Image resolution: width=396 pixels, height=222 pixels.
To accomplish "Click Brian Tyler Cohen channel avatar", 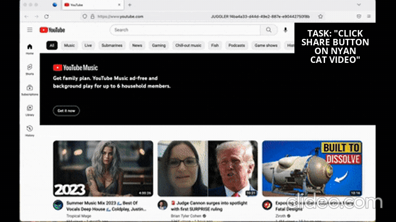I will click(x=163, y=205).
